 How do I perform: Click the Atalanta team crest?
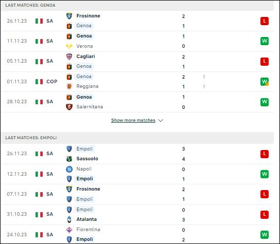[x=69, y=219]
